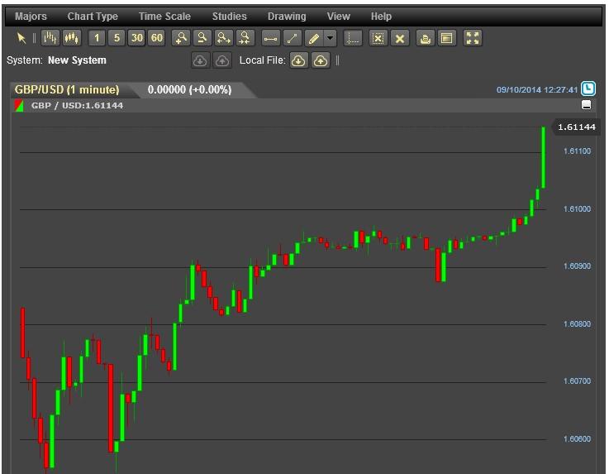The image size is (609, 474).
Task: Click the Local File upload cloud icon
Action: click(x=321, y=60)
